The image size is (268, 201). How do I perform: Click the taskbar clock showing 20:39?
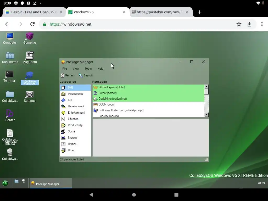click(261, 183)
